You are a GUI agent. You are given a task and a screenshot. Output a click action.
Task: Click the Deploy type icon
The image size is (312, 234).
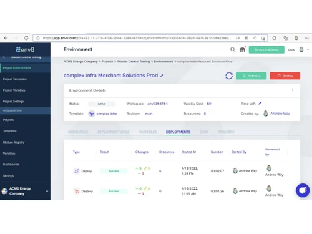point(77,171)
